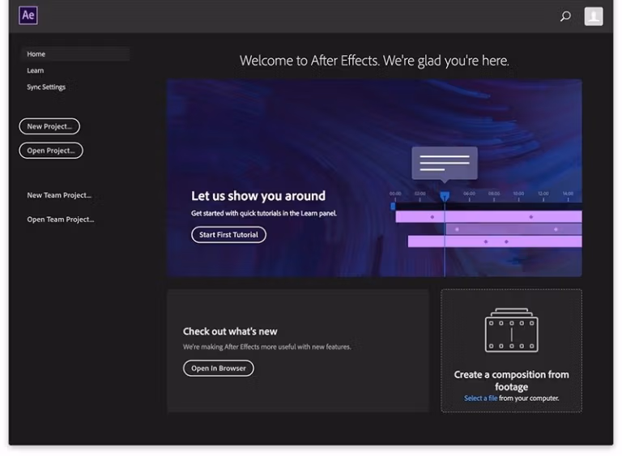Viewport: 622px width, 456px height.
Task: Click the 'Select a file' link
Action: click(480, 398)
